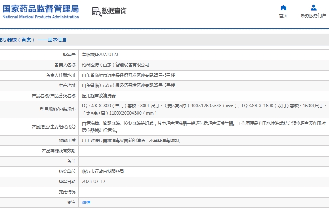Select the product description starting 由清洗槽

203,127
